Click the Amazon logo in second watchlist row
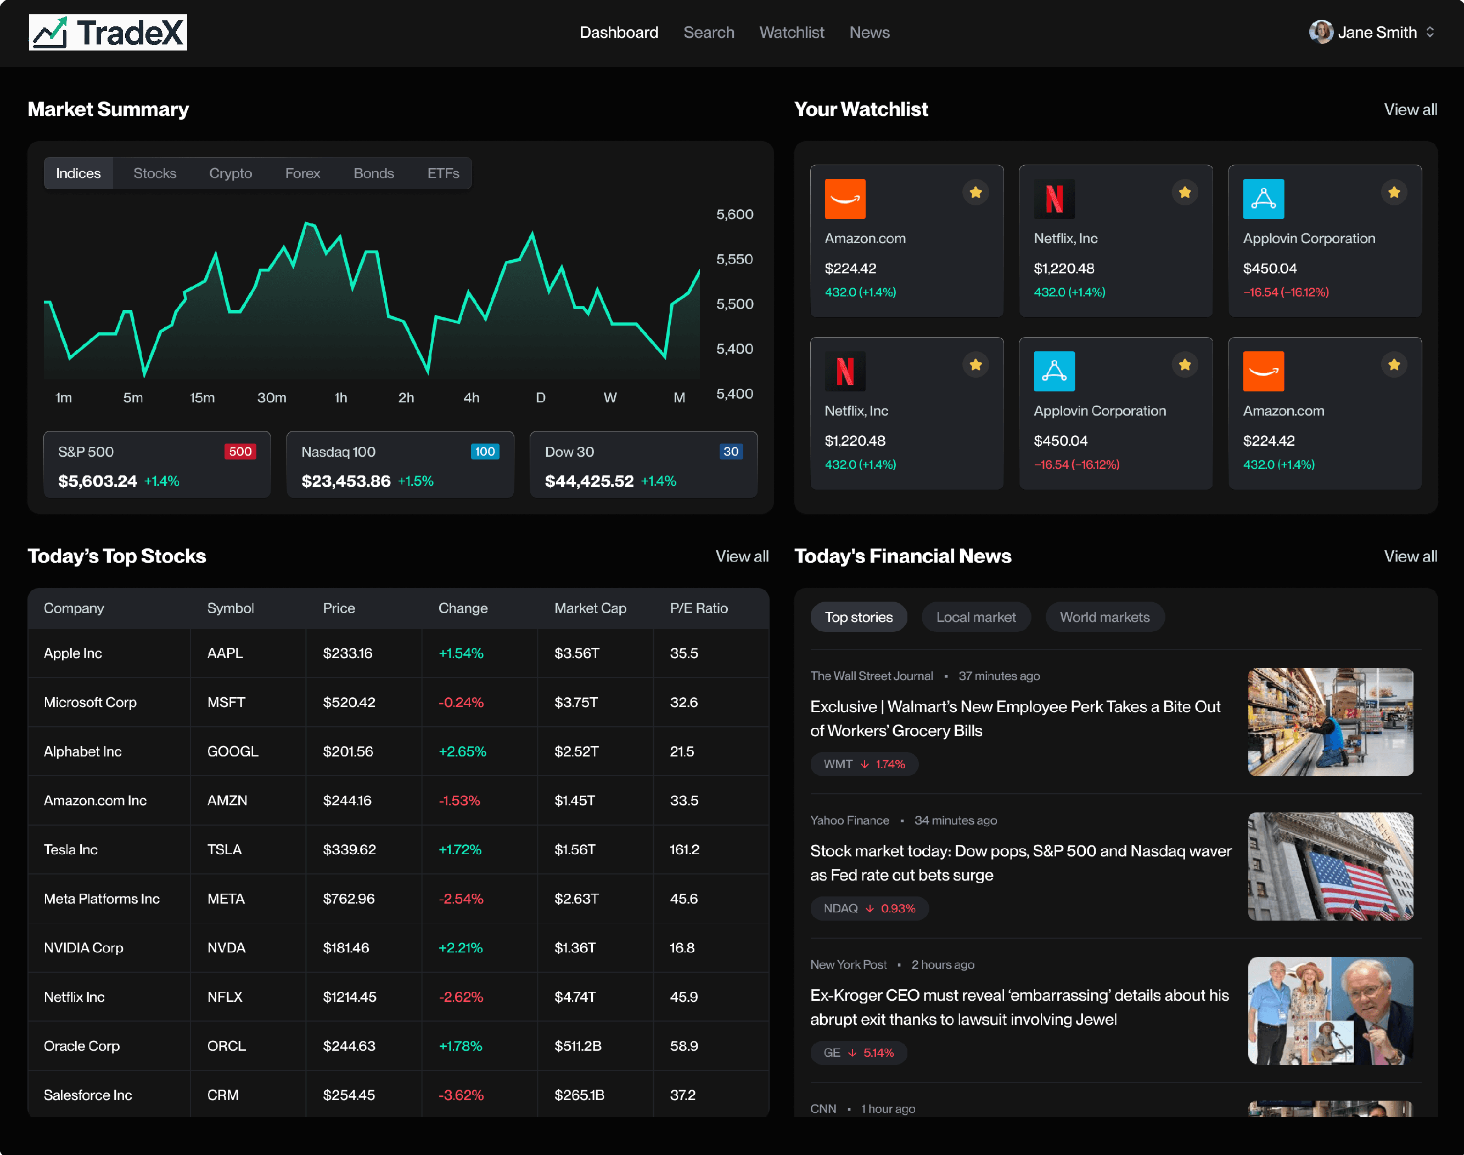 pos(1263,371)
